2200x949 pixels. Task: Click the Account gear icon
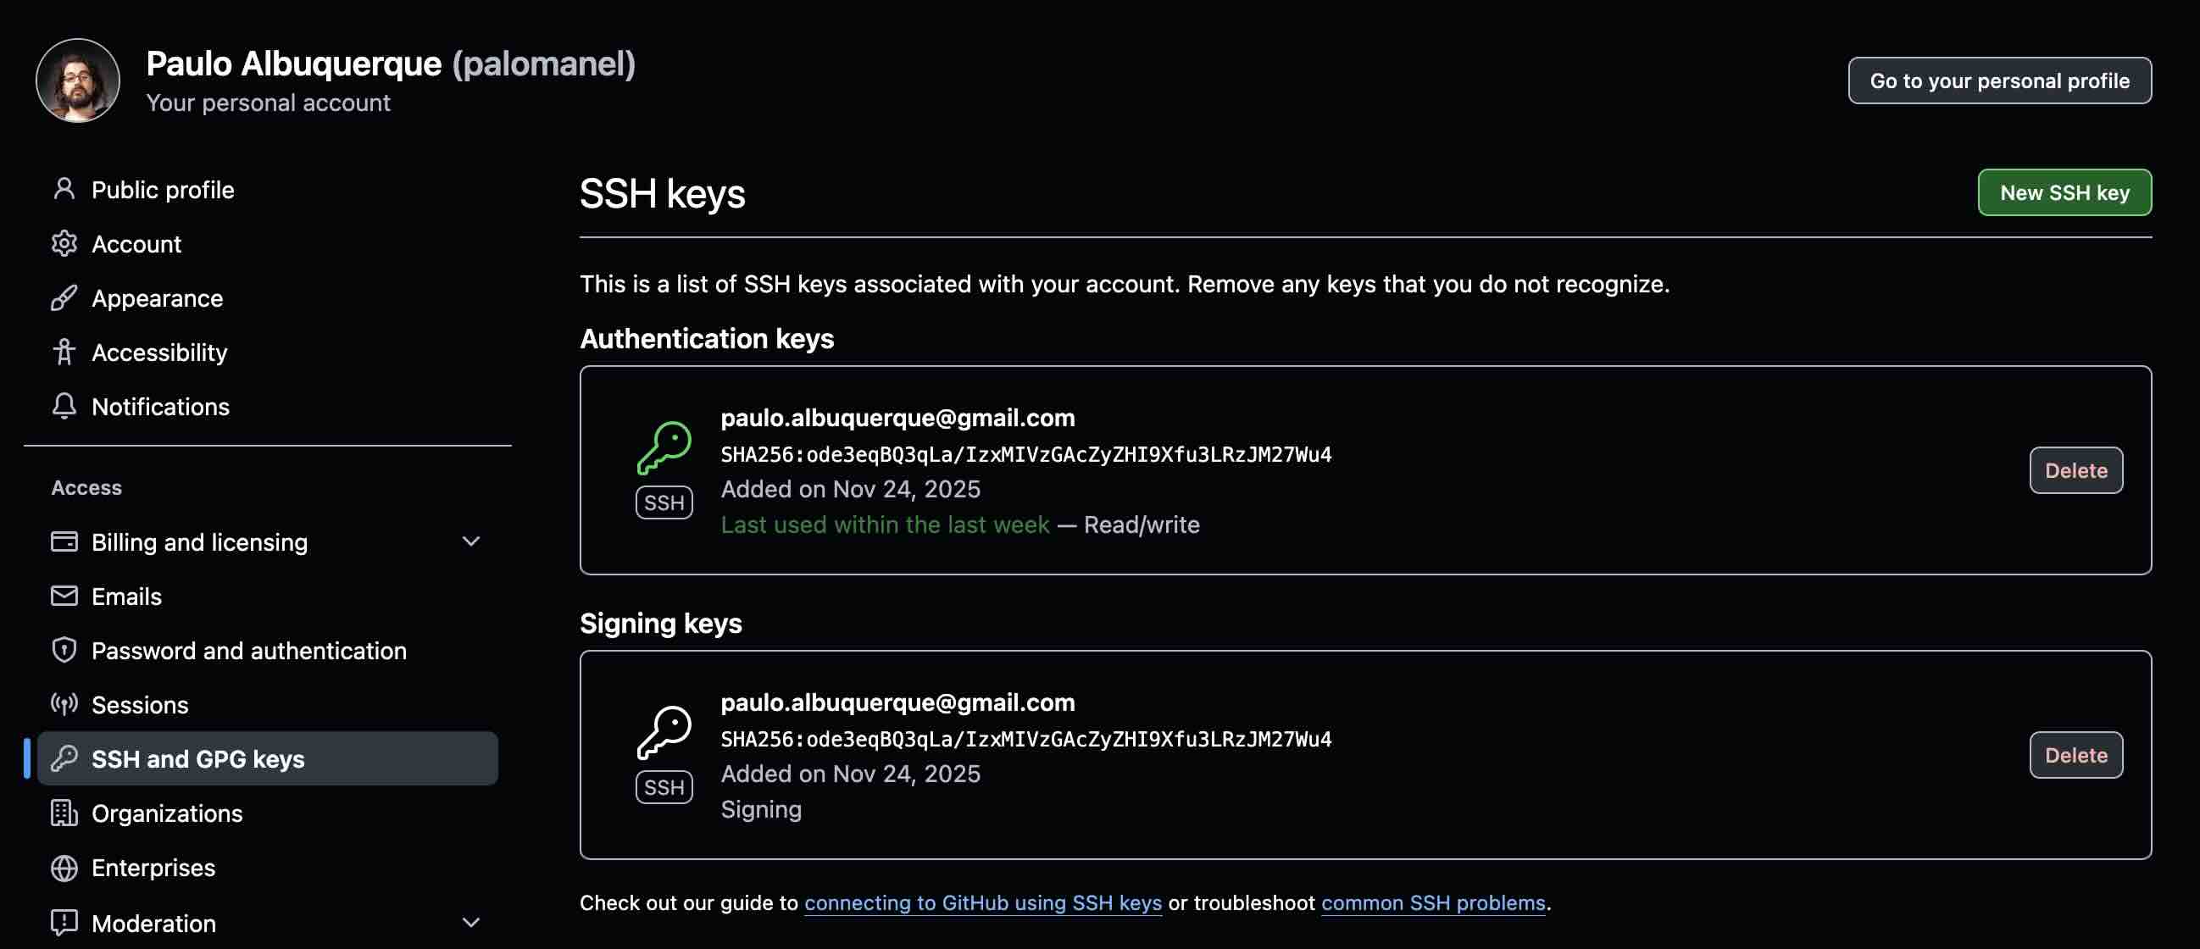(64, 243)
